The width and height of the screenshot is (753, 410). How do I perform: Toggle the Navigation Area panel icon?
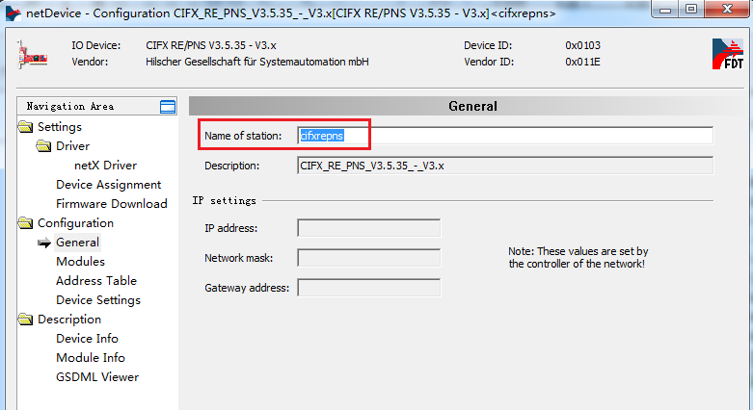[168, 107]
